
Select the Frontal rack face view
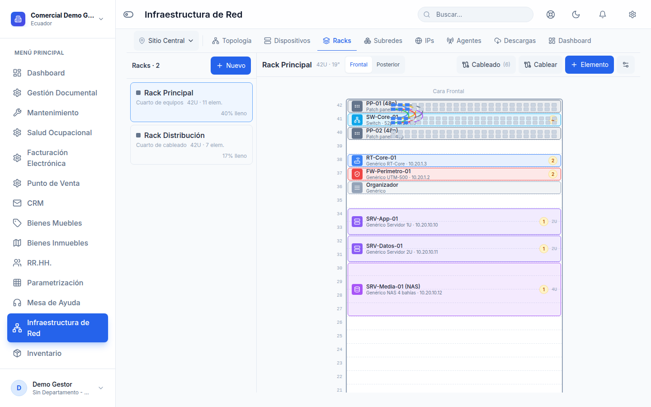coord(359,65)
